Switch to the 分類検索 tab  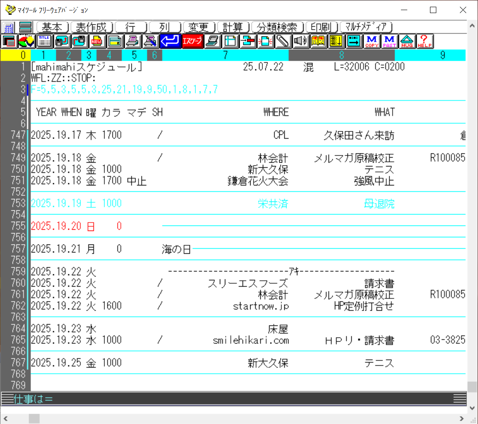tap(277, 27)
